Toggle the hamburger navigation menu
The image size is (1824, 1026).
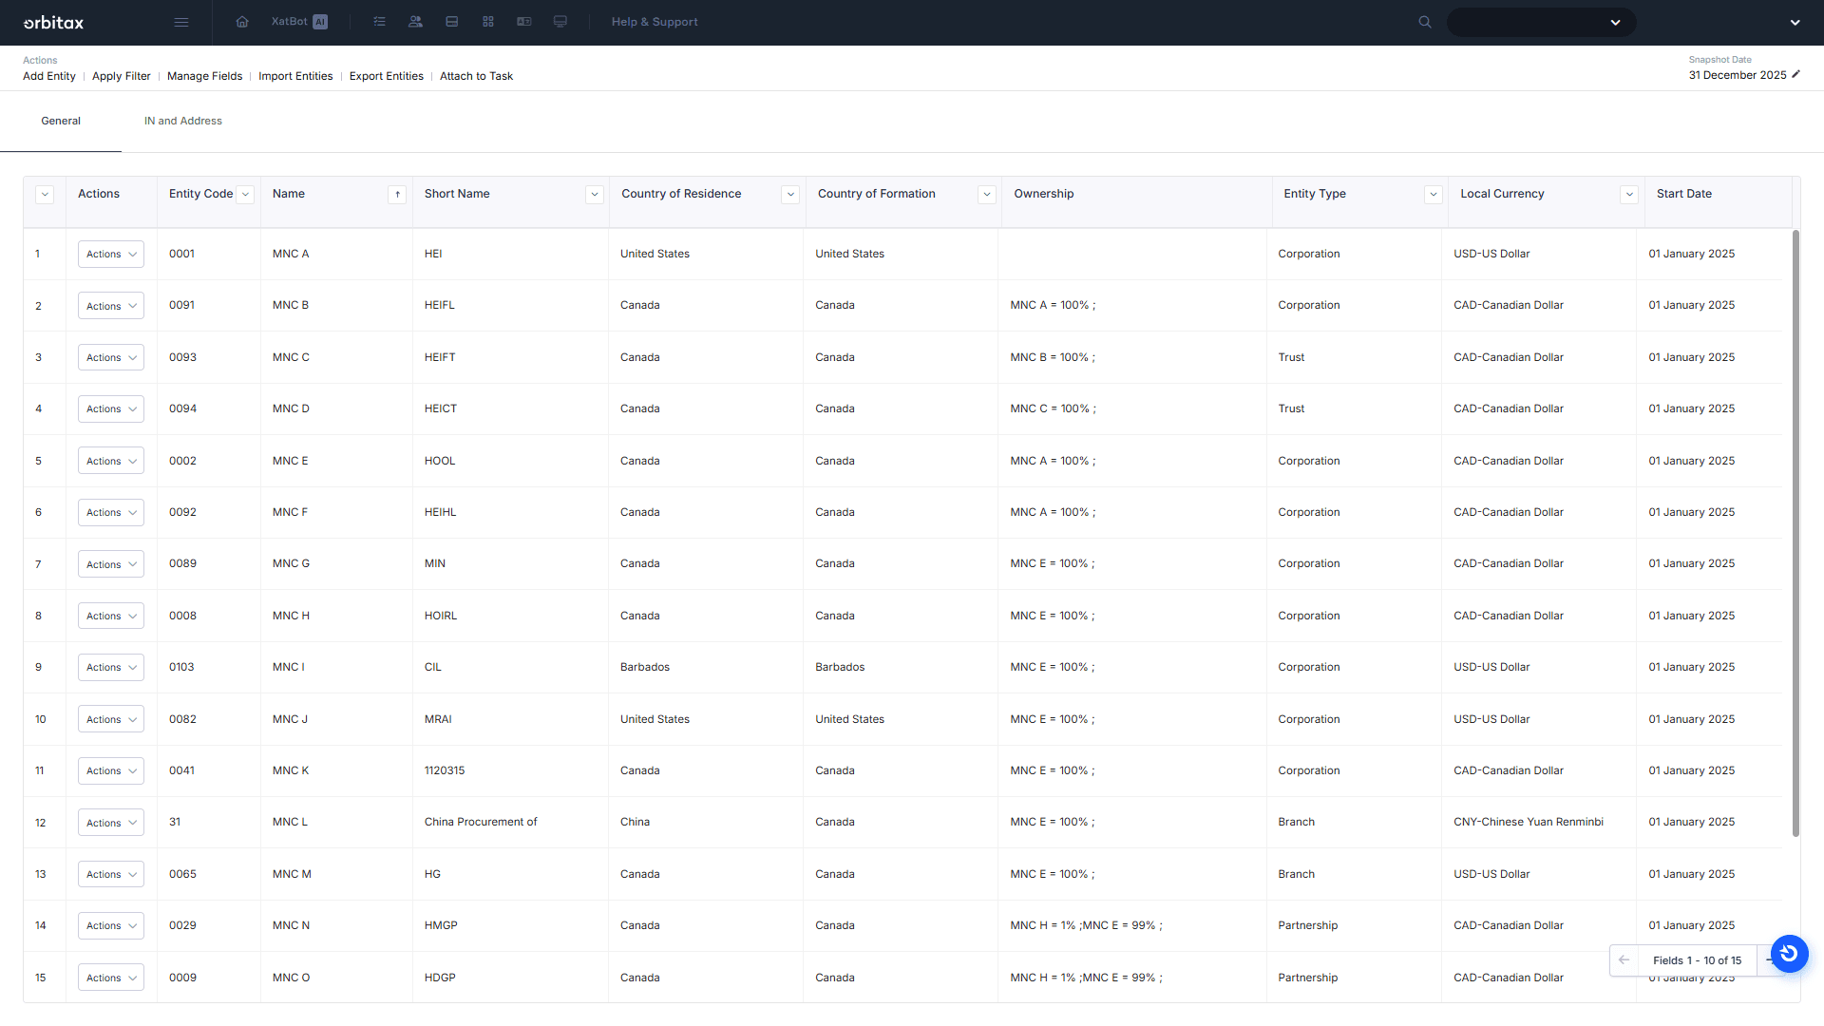[181, 22]
